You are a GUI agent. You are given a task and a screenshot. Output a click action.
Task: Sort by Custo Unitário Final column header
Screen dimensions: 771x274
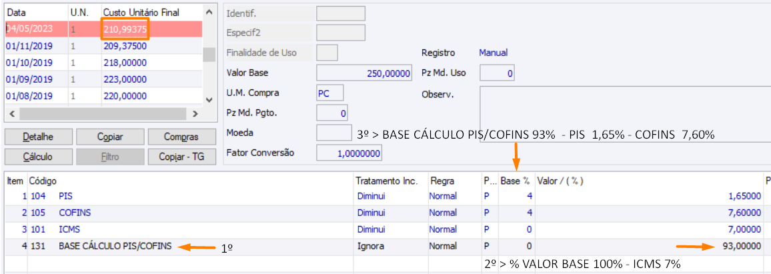tap(150, 13)
